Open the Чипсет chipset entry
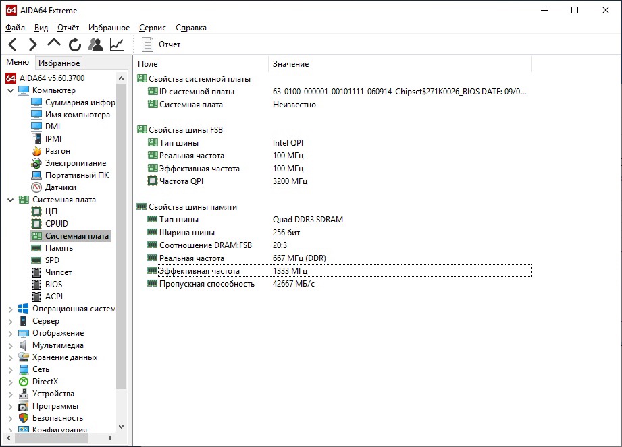The width and height of the screenshot is (622, 447). pyautogui.click(x=58, y=272)
